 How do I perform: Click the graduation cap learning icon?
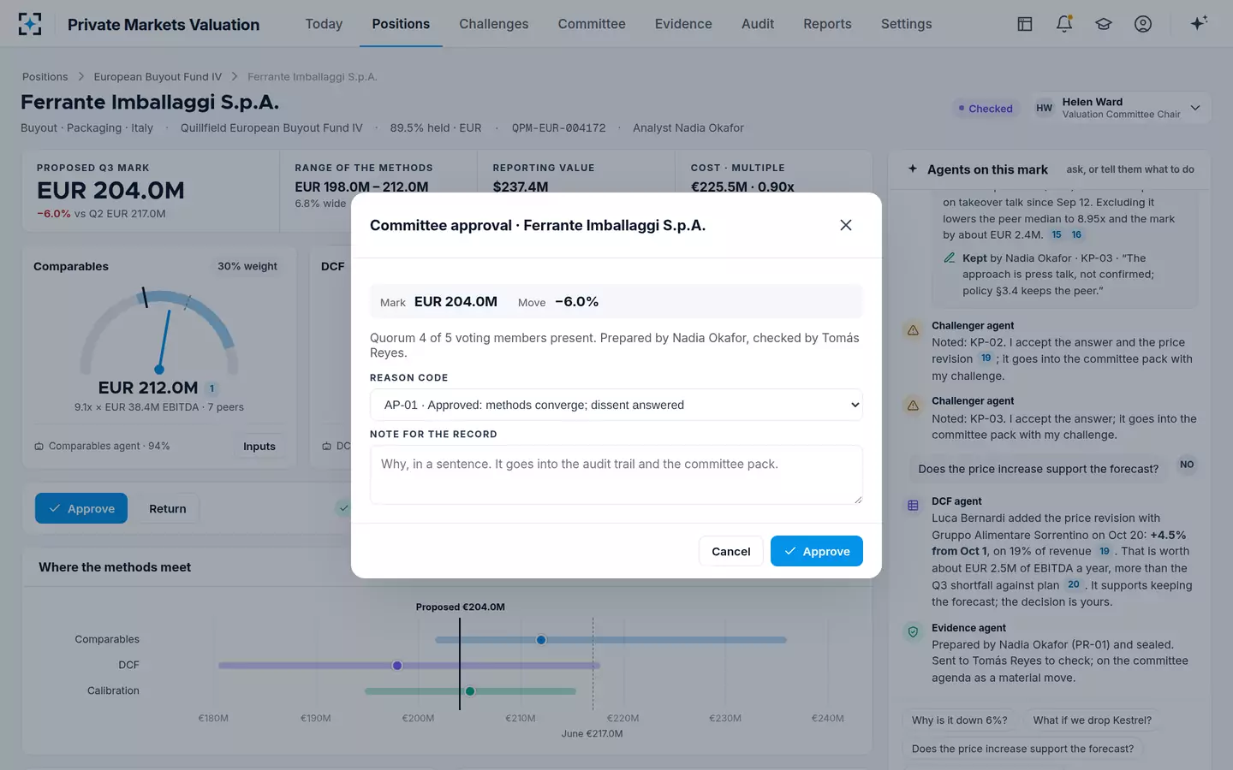1104,24
